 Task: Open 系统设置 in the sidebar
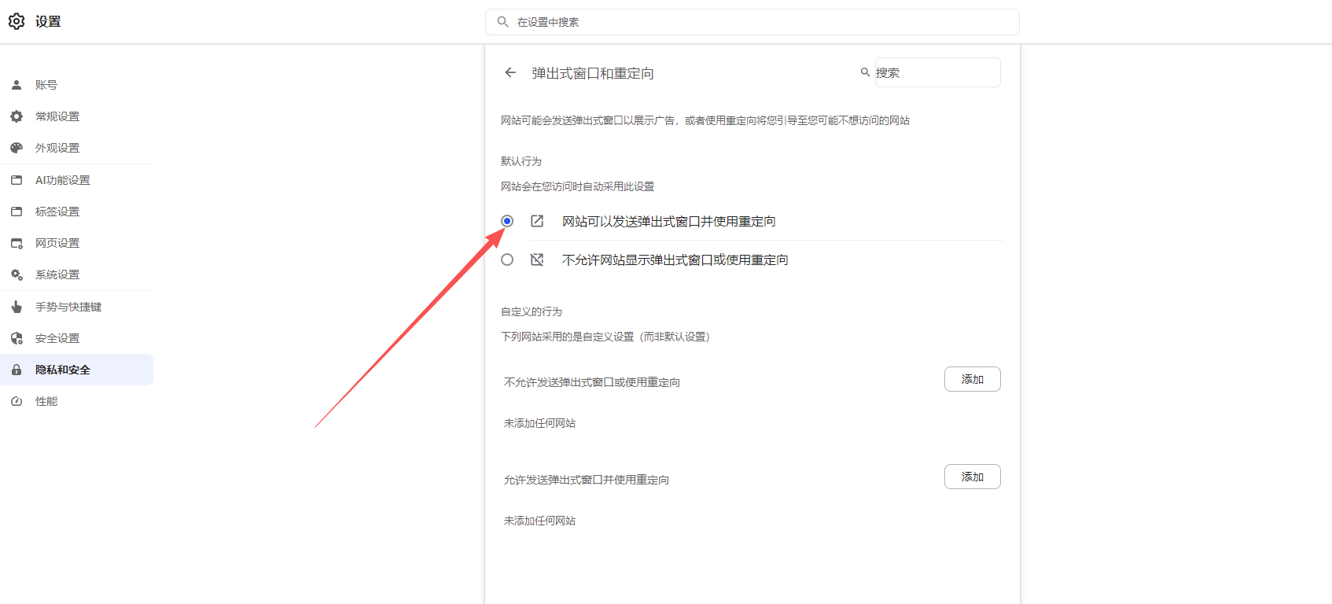(77, 274)
